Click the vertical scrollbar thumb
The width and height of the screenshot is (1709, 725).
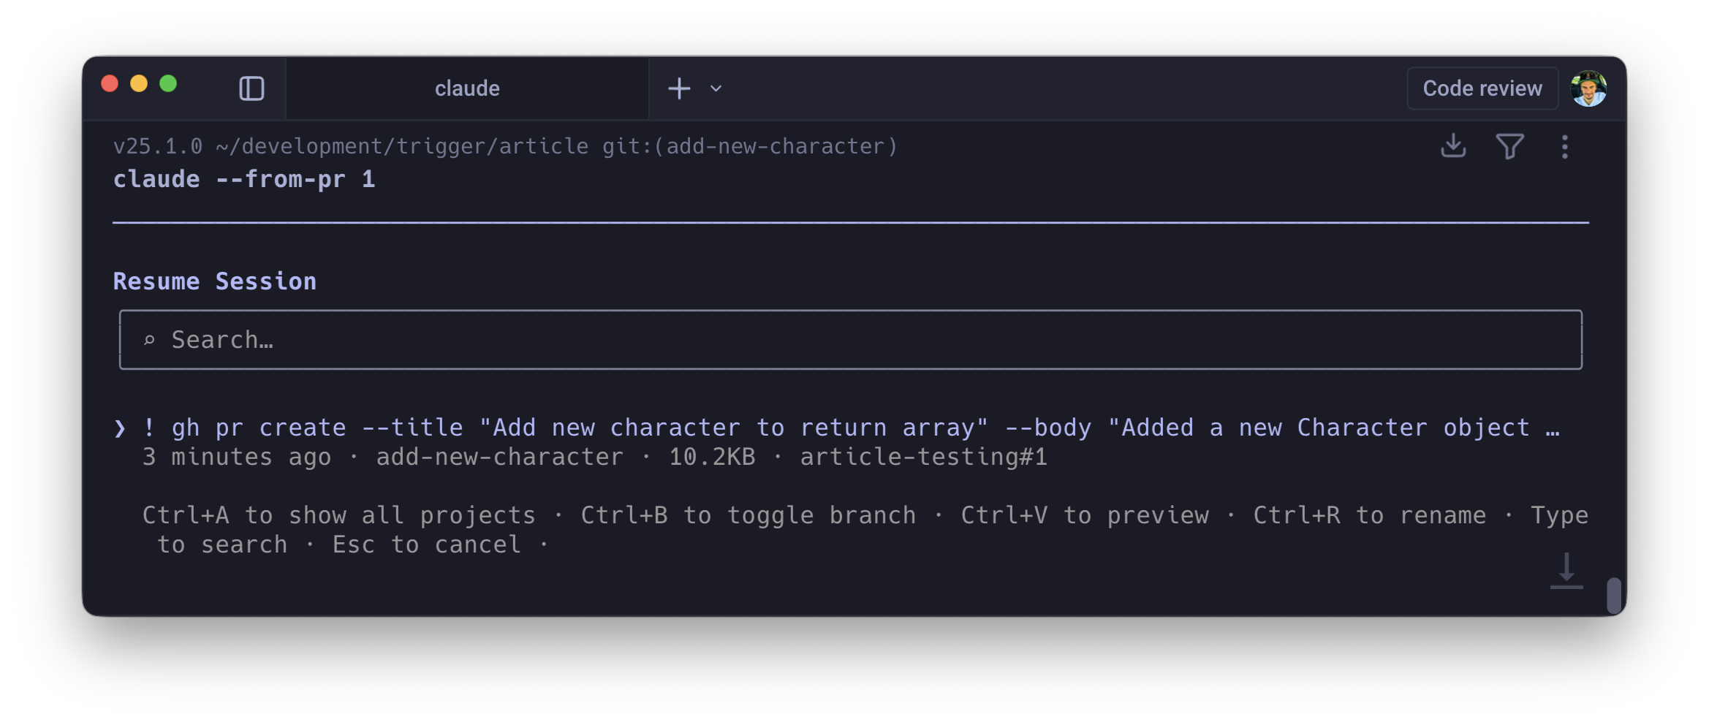click(x=1614, y=595)
